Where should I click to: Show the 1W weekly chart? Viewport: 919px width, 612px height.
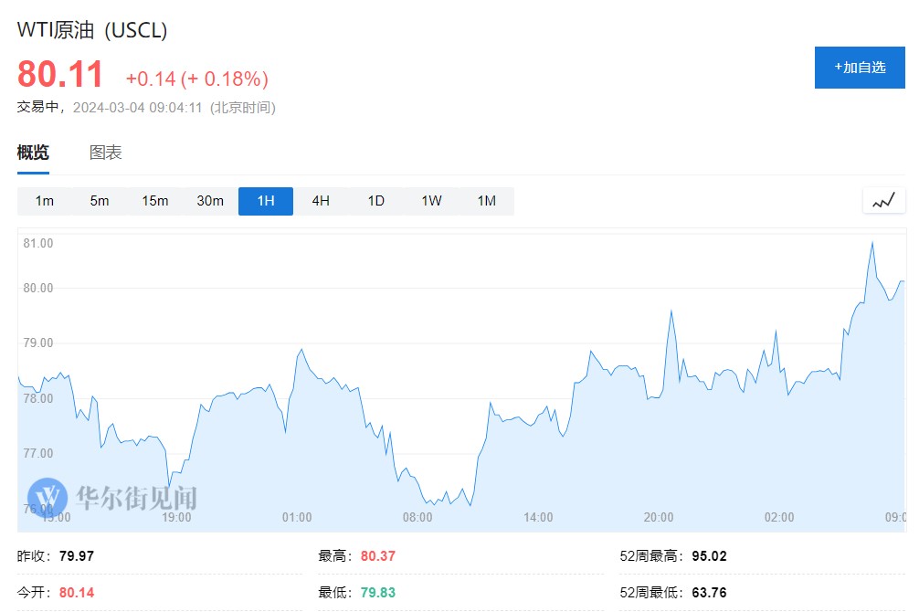click(x=431, y=201)
